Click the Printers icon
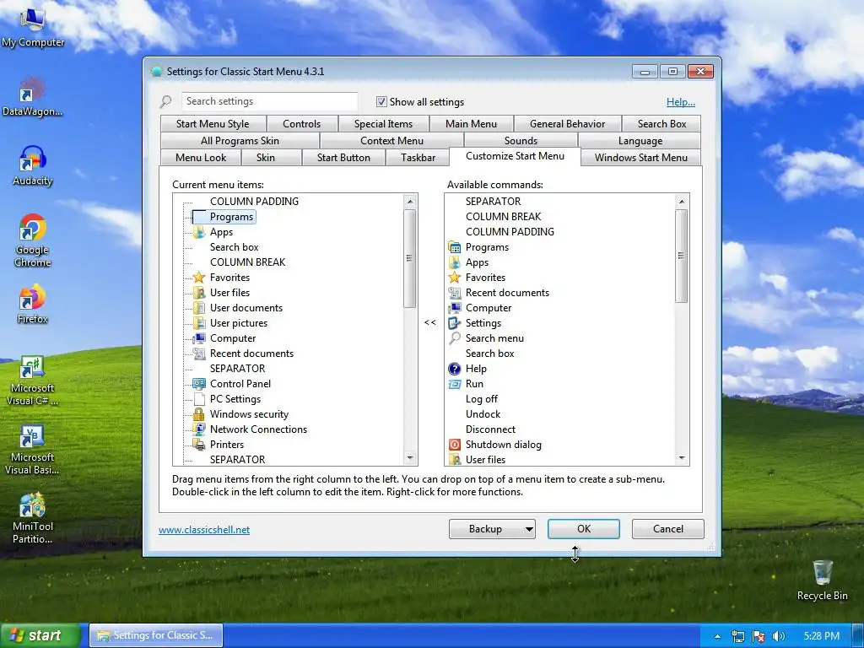The image size is (864, 648). point(199,444)
